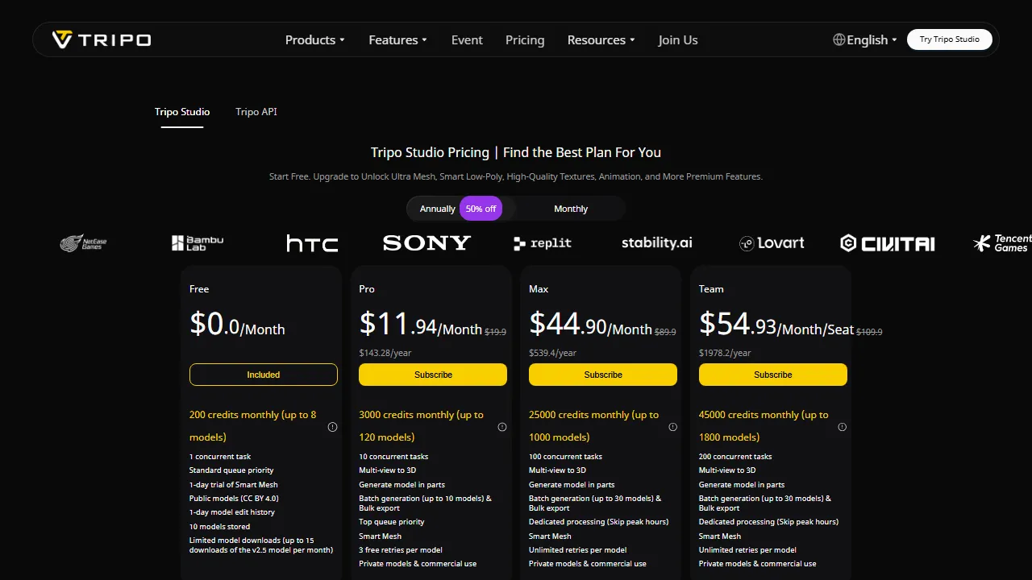Image resolution: width=1032 pixels, height=580 pixels.
Task: Select Annually billing option
Action: (438, 209)
